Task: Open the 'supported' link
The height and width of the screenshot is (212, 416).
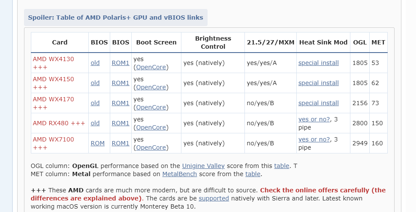Action: [214, 198]
